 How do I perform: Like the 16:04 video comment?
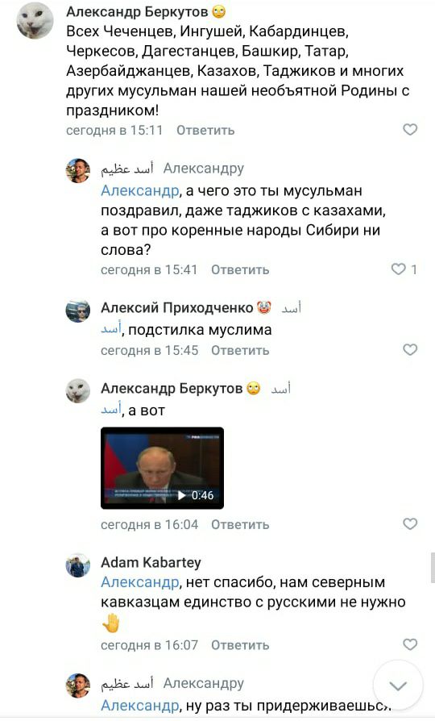(410, 523)
